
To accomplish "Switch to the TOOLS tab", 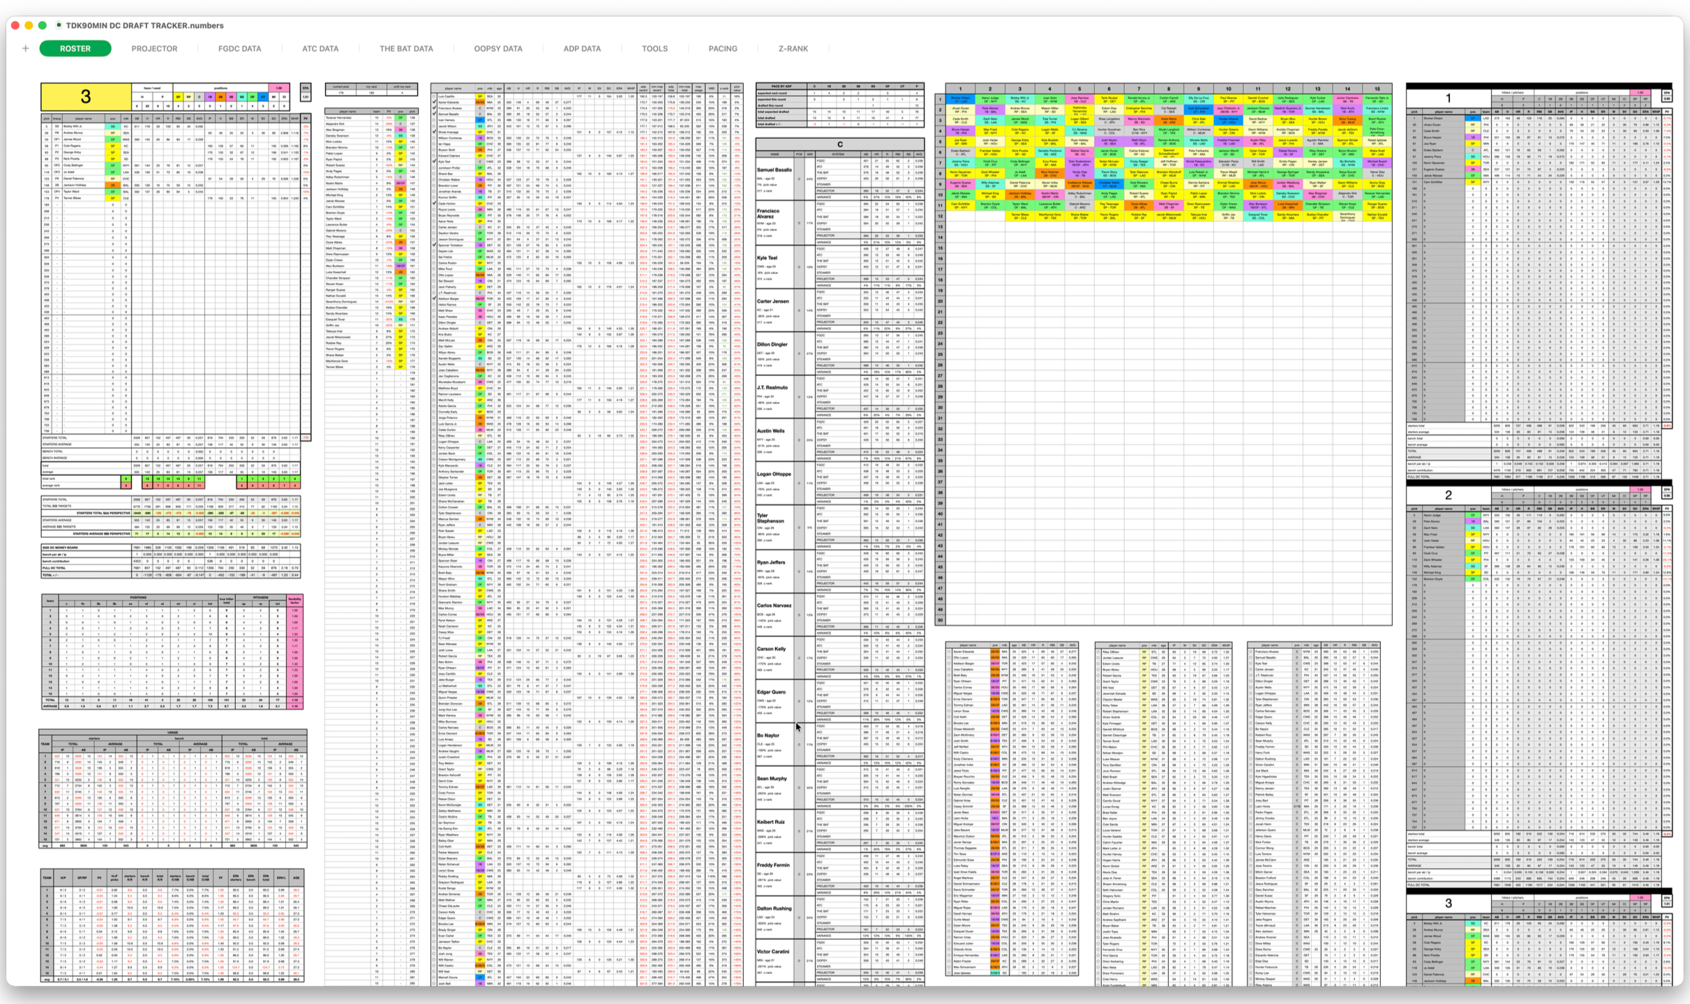I will click(x=655, y=49).
